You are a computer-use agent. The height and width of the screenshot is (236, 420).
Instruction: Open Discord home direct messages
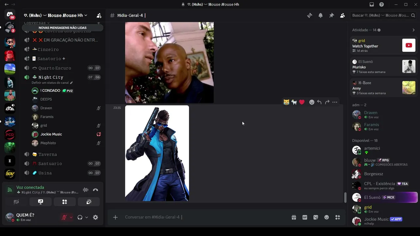[x=10, y=15]
